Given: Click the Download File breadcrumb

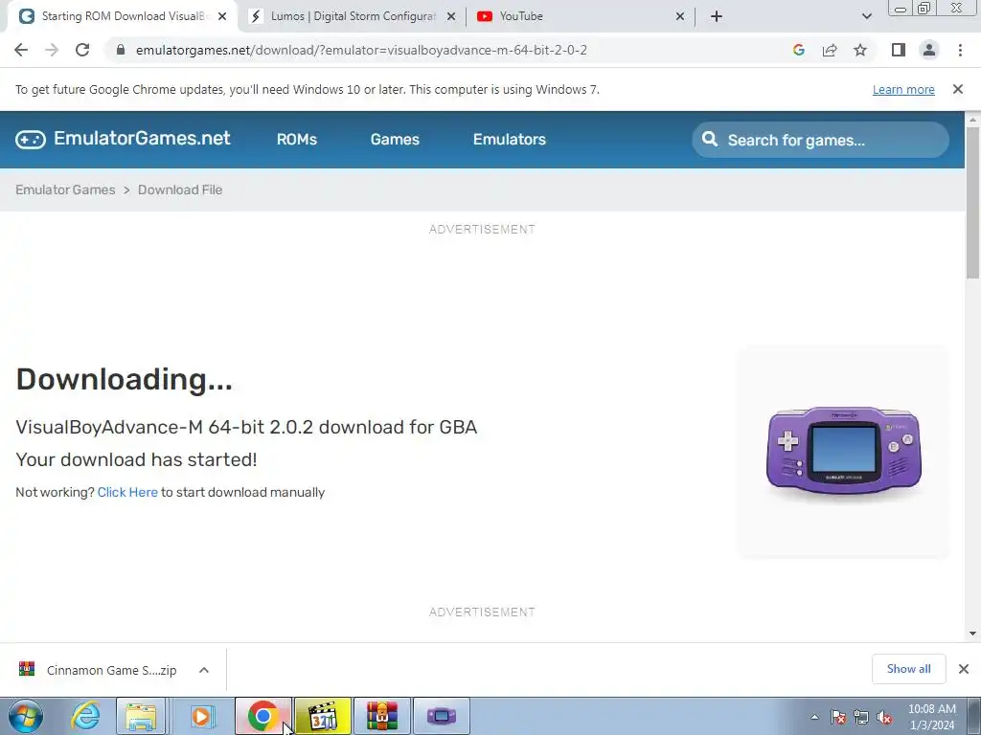Looking at the screenshot, I should [x=180, y=190].
